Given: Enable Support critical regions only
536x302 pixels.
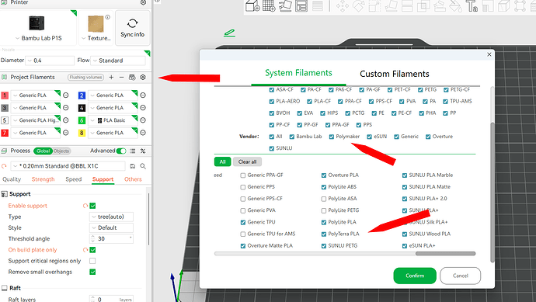Looking at the screenshot, I should tap(92, 261).
